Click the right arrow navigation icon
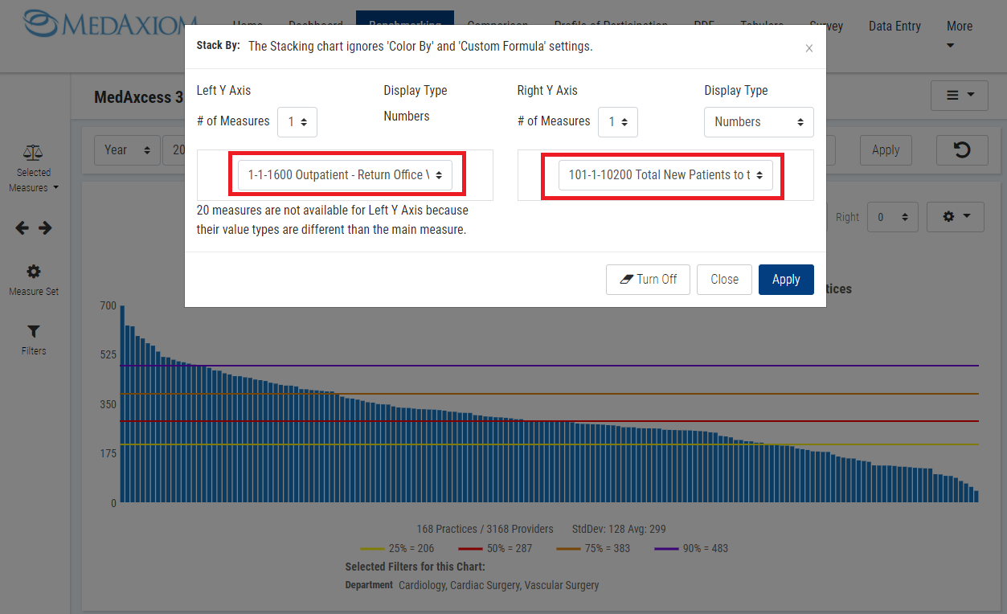The image size is (1007, 614). click(45, 228)
